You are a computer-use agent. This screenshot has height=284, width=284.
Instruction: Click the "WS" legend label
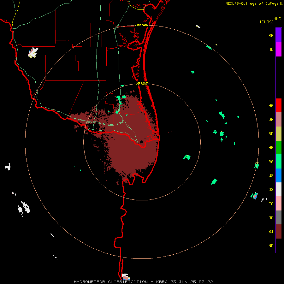coord(271,176)
